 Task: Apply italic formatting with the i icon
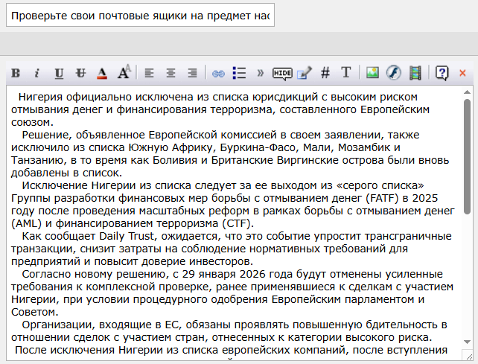click(37, 73)
